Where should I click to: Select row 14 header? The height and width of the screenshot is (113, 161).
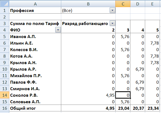(5, 95)
